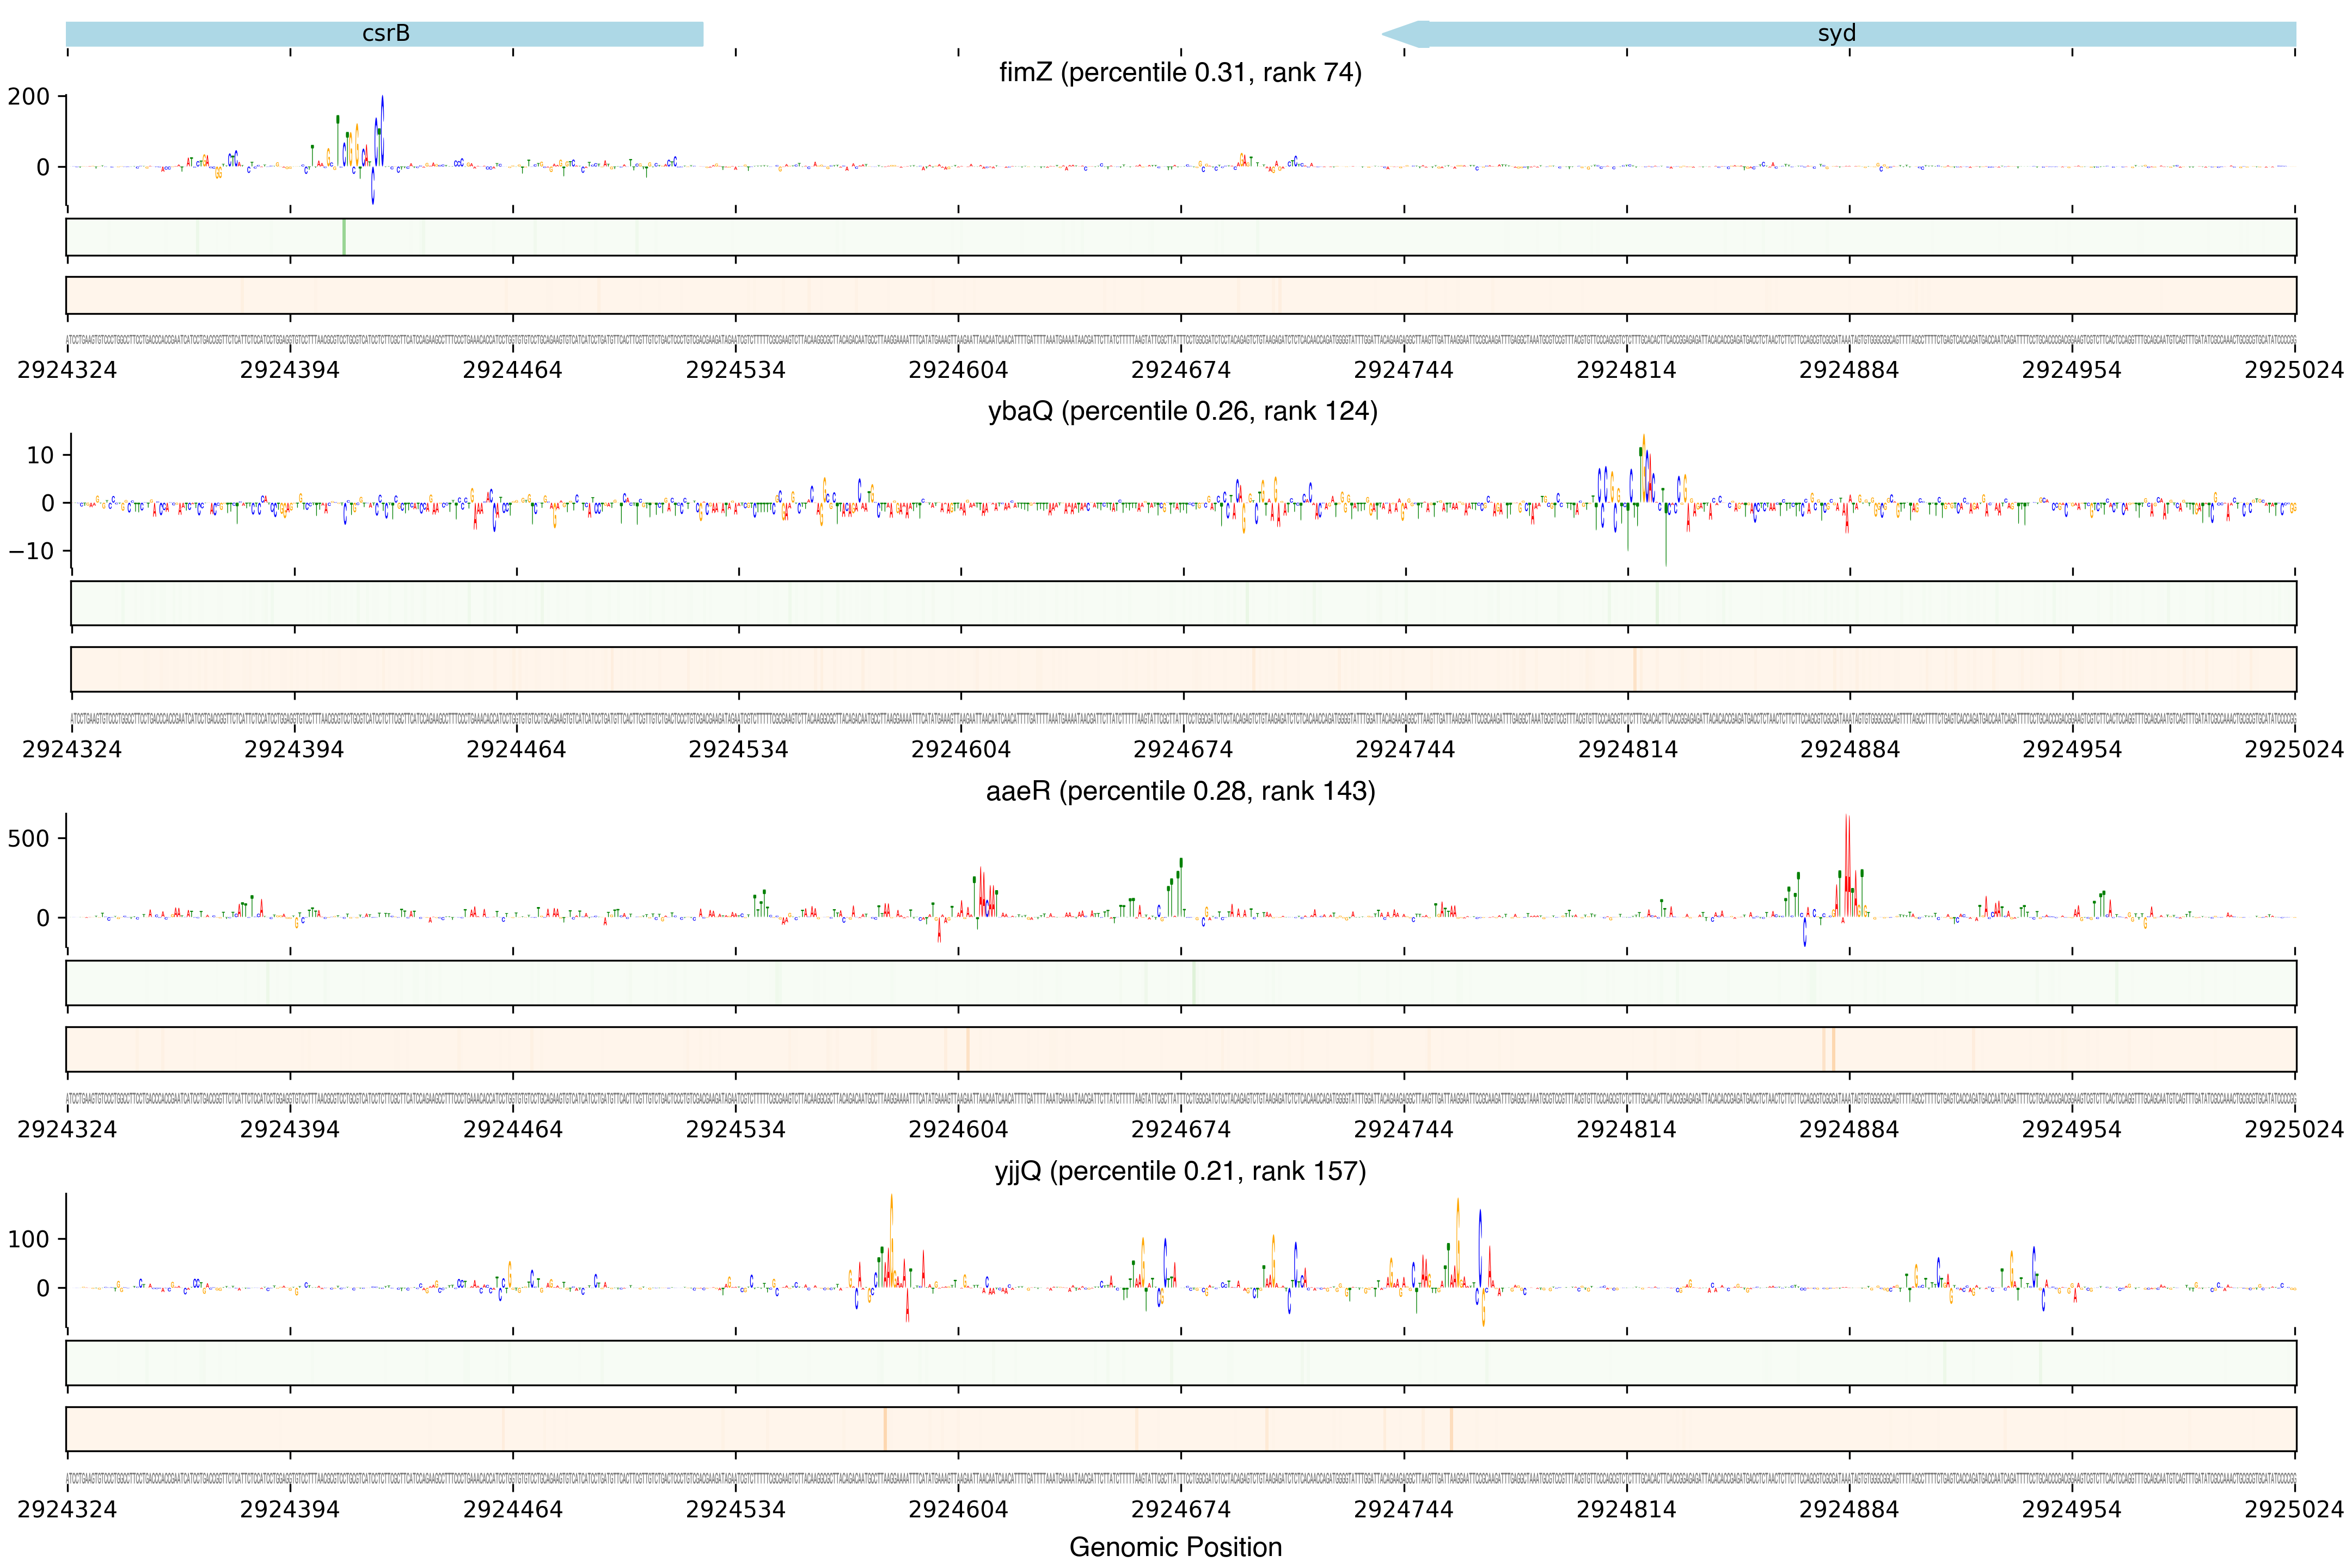This screenshot has height=1568, width=2352.
Task: Click the green heatmap strip under yjjQ
Action: (x=1180, y=1363)
